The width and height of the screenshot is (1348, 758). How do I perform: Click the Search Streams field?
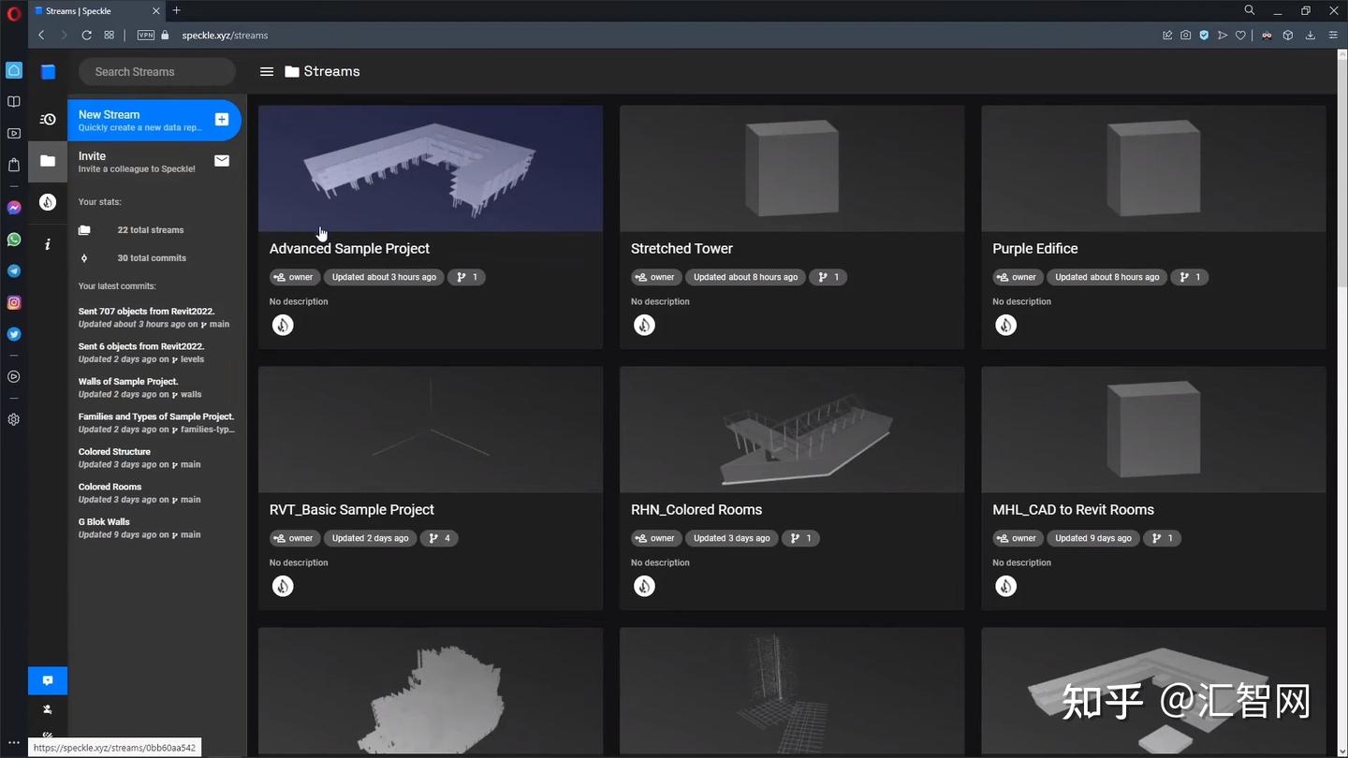[157, 71]
